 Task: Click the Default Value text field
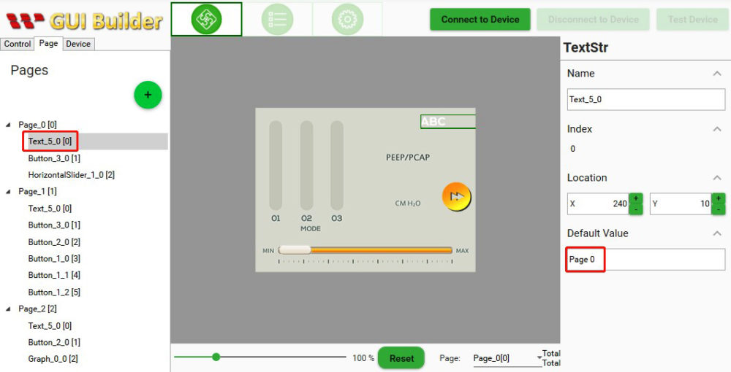[646, 260]
